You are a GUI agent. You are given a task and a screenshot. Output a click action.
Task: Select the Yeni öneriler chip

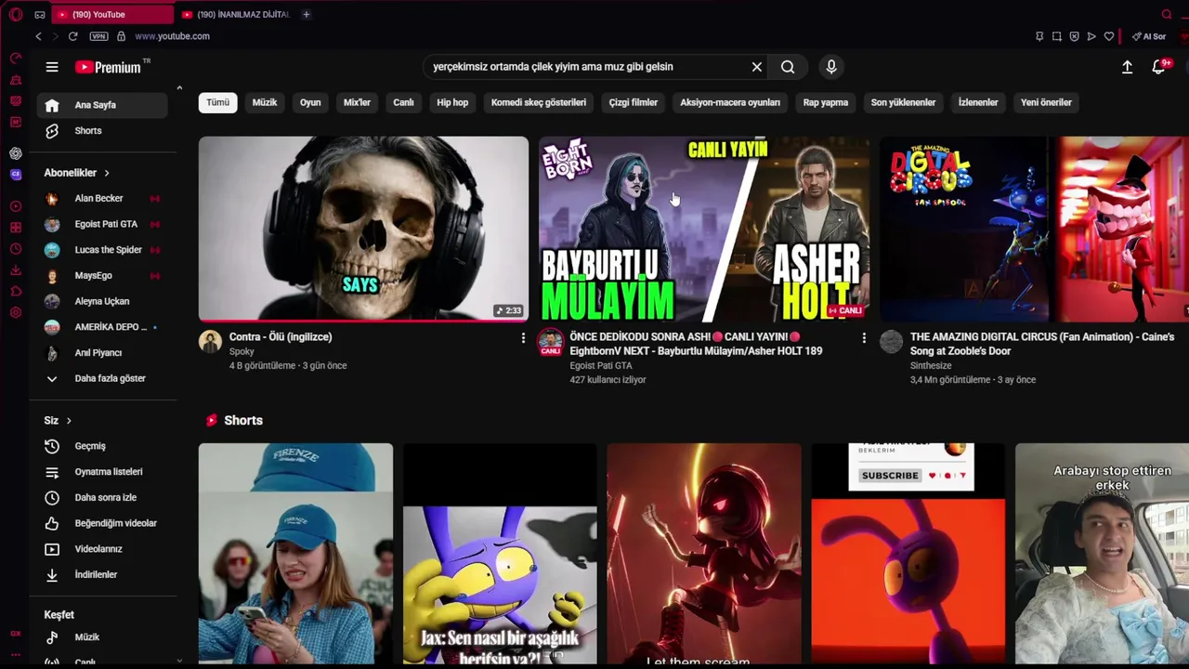tap(1046, 102)
